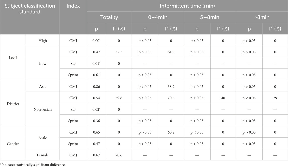The width and height of the screenshot is (288, 167).
Task: Click the "High" level cell
Action: 43,40
